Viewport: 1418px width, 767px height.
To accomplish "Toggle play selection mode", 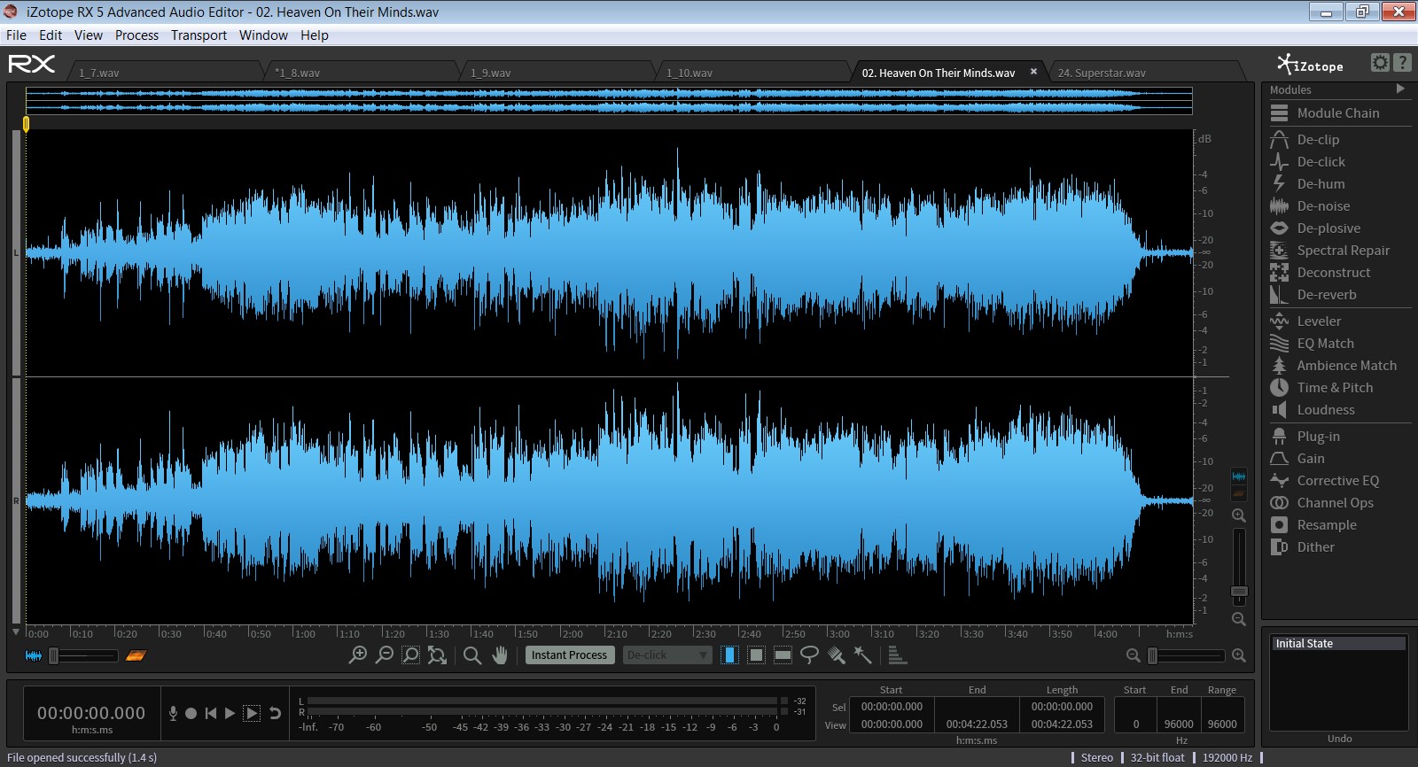I will point(252,713).
